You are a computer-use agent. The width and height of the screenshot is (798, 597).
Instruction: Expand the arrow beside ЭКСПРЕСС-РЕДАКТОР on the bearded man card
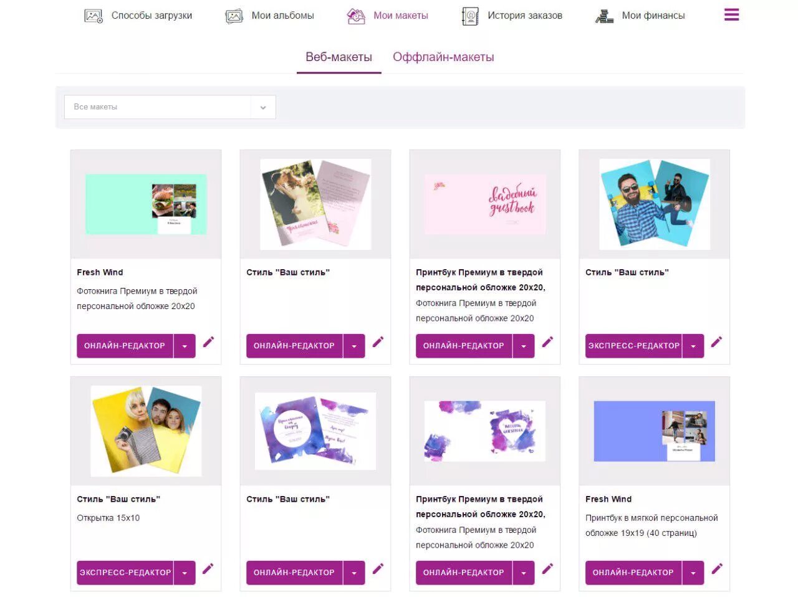pyautogui.click(x=693, y=346)
